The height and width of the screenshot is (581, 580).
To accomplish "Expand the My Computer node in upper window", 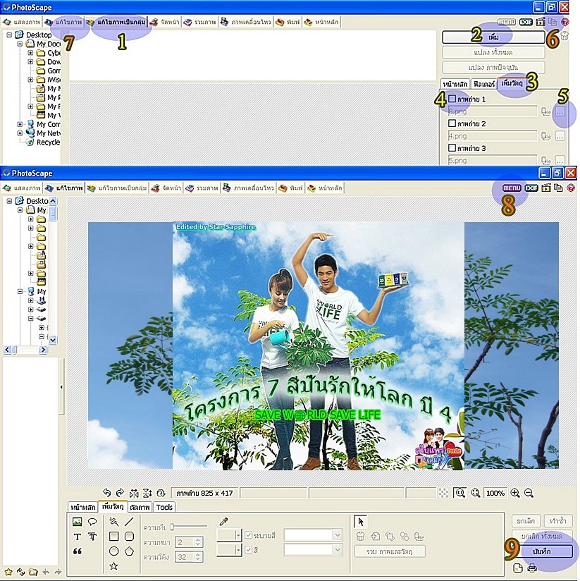I will [20, 124].
